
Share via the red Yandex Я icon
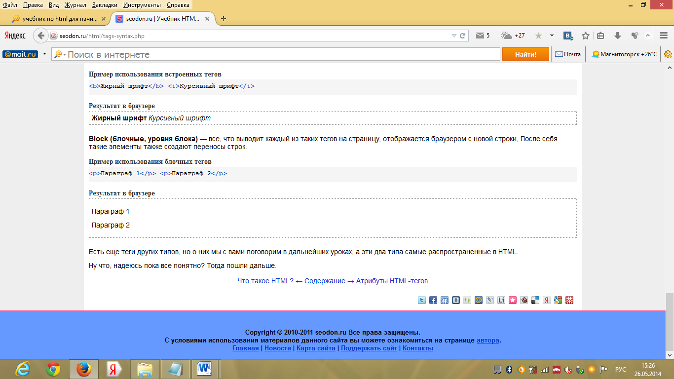tap(547, 300)
